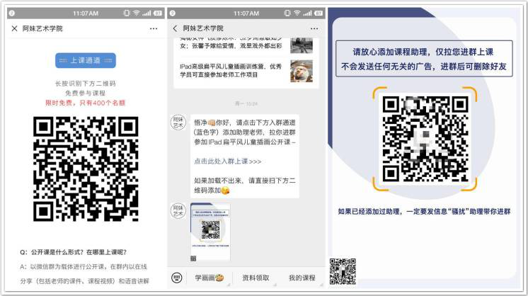Click the question Q: 公开课是什么形式？在哪里上课呢？
Image resolution: width=528 pixels, height=296 pixels.
point(74,252)
